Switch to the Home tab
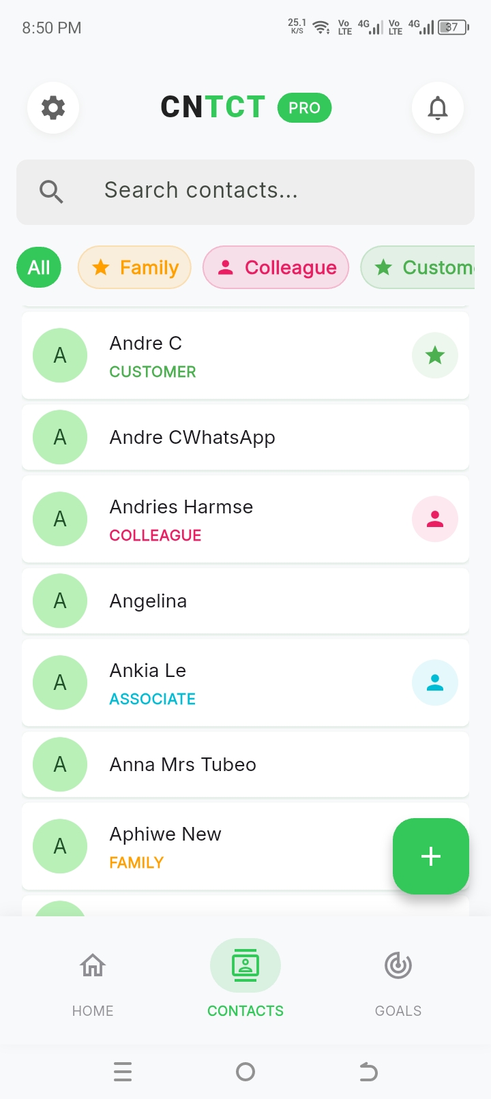 [93, 979]
